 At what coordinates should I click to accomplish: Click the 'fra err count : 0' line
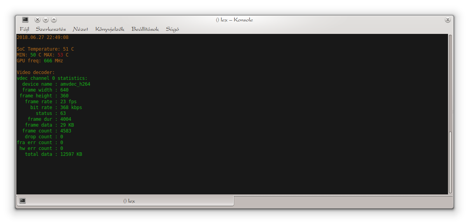[40, 143]
